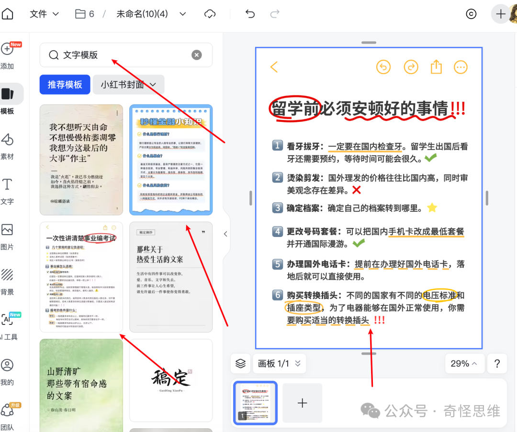This screenshot has height=432, width=517.
Task: Click the back arrow in canvas design
Action: [274, 67]
